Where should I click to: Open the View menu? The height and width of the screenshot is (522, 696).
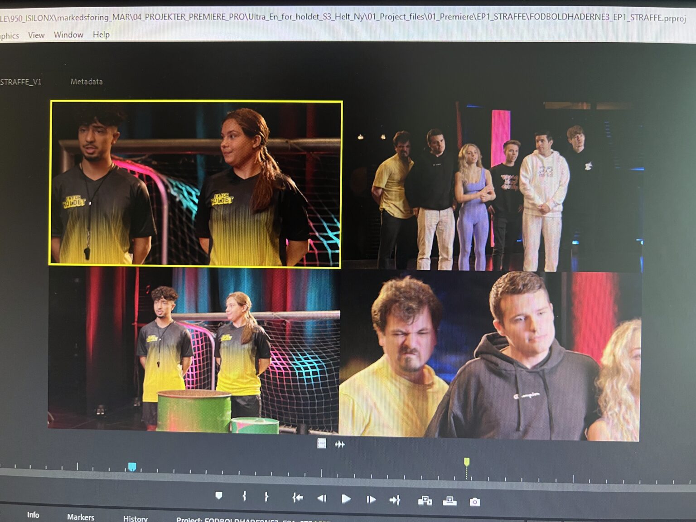[36, 35]
